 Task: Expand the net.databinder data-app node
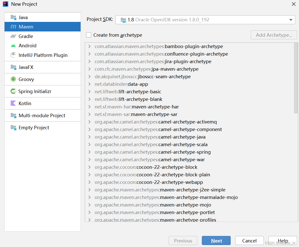tap(89, 84)
